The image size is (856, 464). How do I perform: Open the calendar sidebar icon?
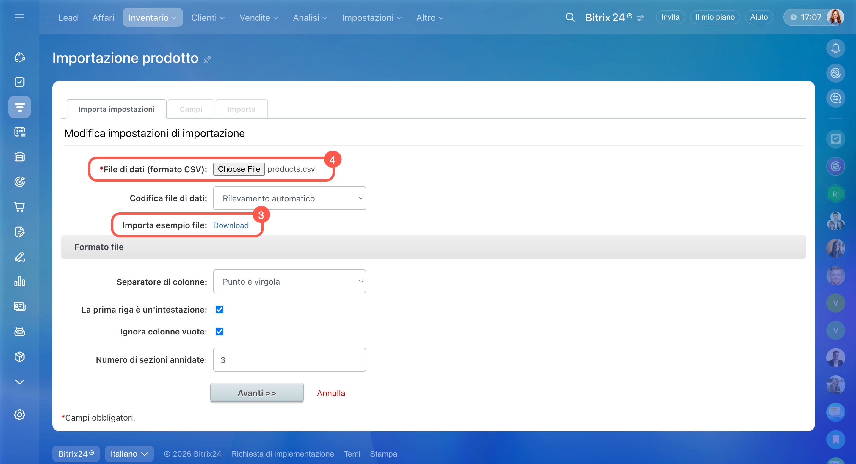pos(20,132)
